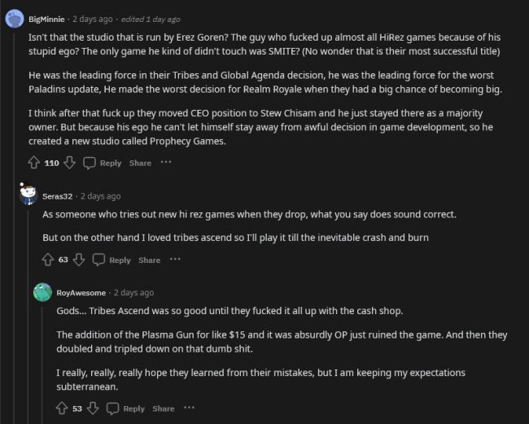Open RoyAwesome's user profile link
529x424 pixels.
81,292
